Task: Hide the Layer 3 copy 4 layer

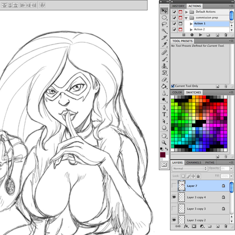Action: 174,197
